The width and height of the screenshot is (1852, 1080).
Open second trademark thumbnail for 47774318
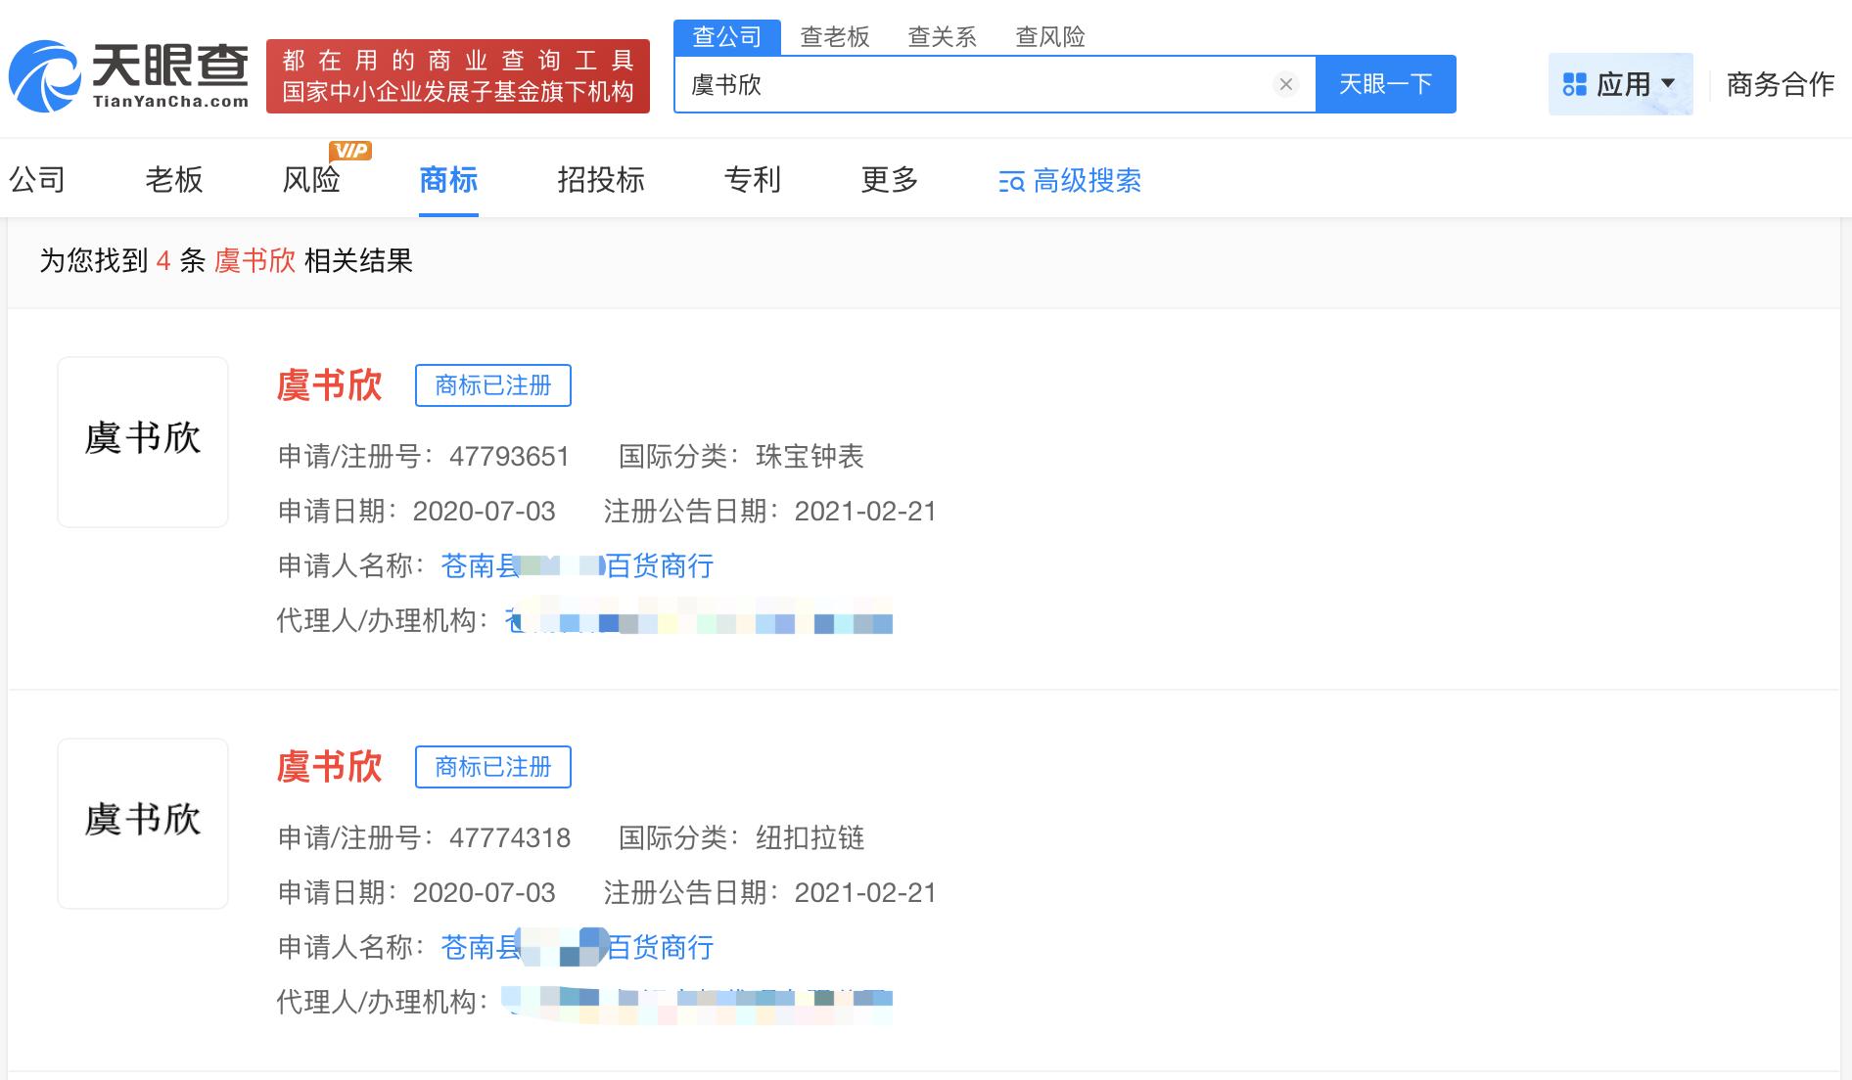pyautogui.click(x=143, y=824)
